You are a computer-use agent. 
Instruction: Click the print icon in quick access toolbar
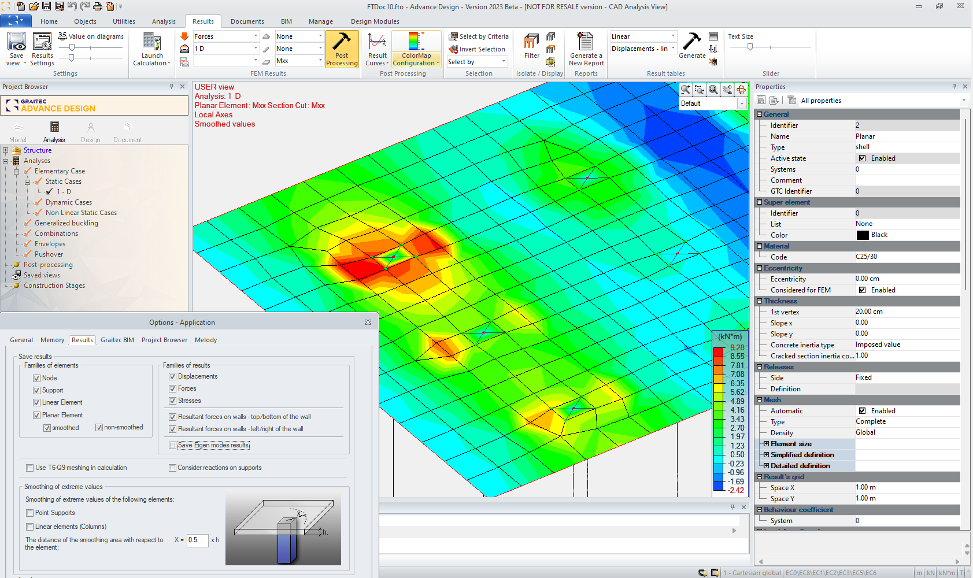click(97, 6)
